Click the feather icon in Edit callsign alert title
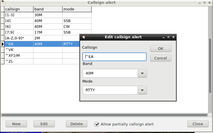Viewport: 213px width, 133px height. click(83, 37)
